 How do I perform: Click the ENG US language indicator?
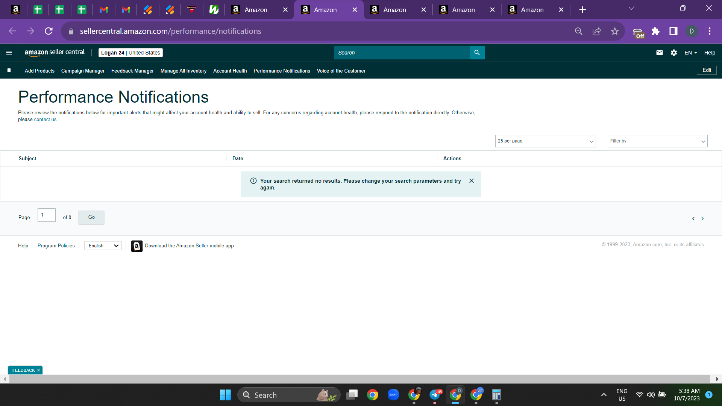[622, 395]
